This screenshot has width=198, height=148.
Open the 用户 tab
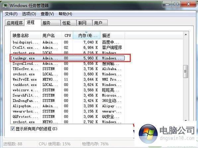[100, 23]
